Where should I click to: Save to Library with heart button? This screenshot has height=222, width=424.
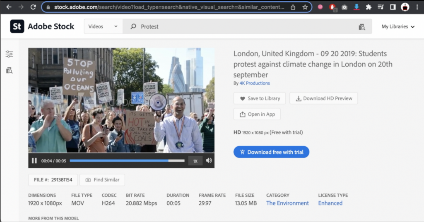(x=259, y=98)
